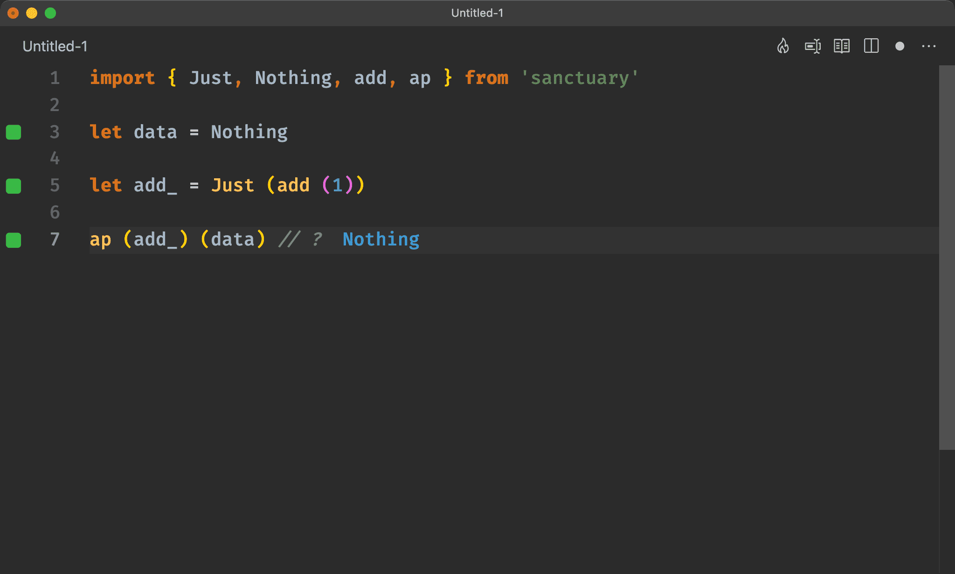Click the 'from' keyword on line 1
Screen dimensions: 955x574
click(486, 78)
